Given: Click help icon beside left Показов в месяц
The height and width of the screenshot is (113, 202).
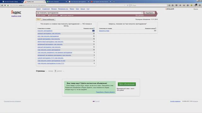Looking at the screenshot, I should point(94,28).
